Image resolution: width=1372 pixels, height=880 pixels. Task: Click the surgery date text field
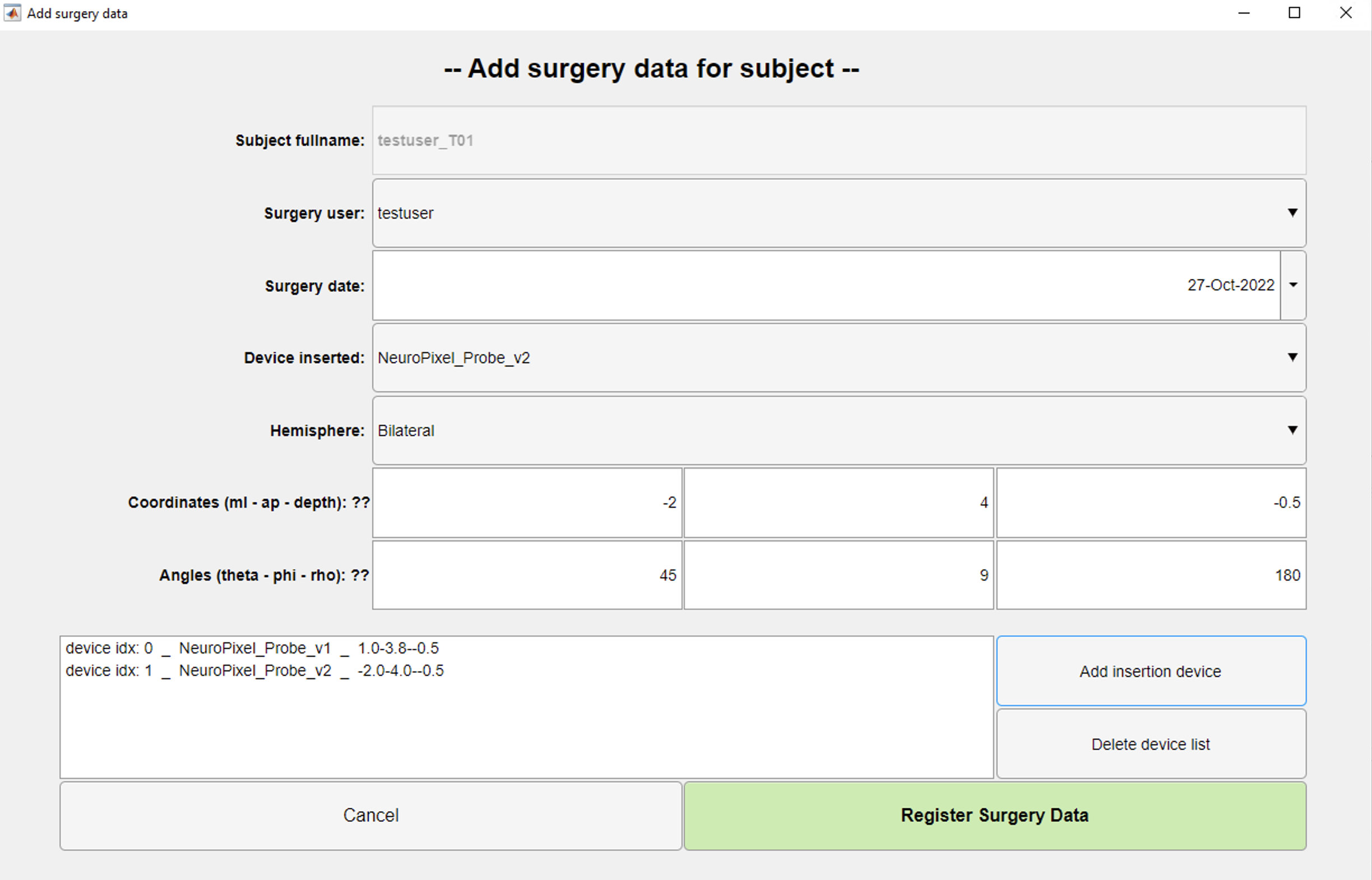coord(827,285)
